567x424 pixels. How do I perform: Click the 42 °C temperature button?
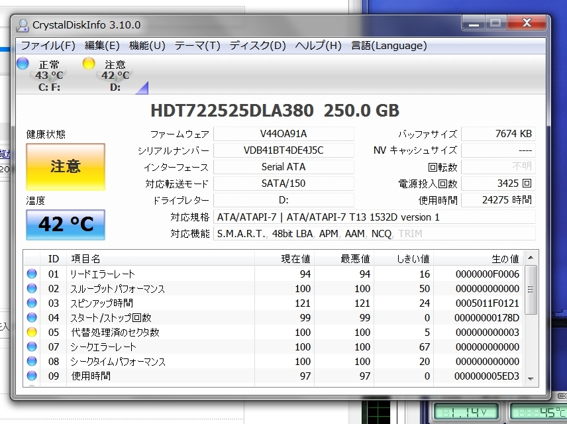(66, 224)
